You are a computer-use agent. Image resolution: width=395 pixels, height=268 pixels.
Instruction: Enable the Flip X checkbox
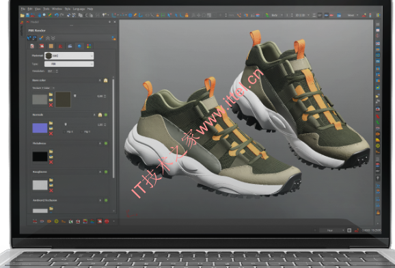(65, 131)
